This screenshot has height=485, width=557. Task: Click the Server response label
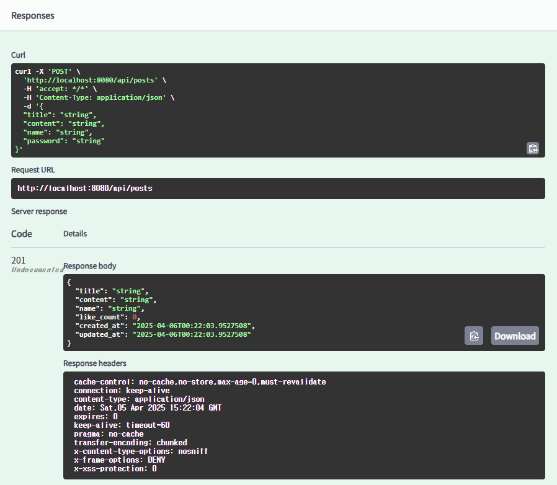[x=39, y=211]
